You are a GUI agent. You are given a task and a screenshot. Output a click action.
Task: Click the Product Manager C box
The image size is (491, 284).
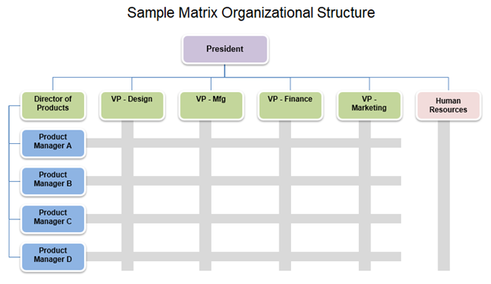(53, 219)
